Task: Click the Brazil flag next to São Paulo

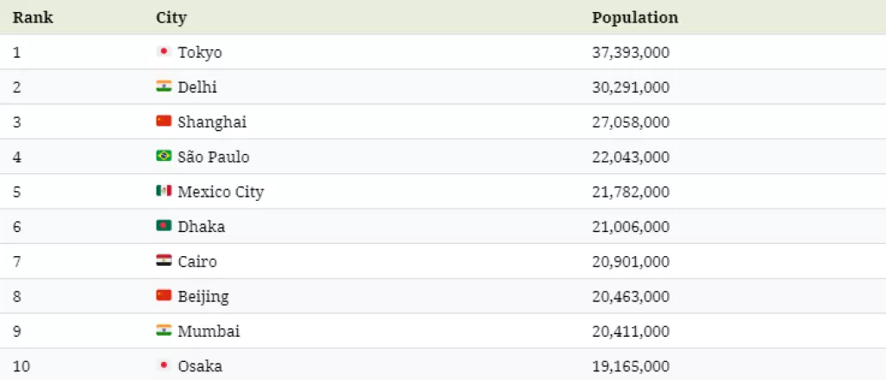Action: tap(164, 157)
